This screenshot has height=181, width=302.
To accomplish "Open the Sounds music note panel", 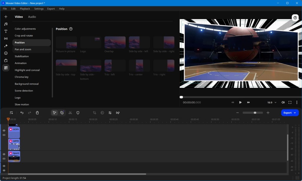I will point(6,24).
